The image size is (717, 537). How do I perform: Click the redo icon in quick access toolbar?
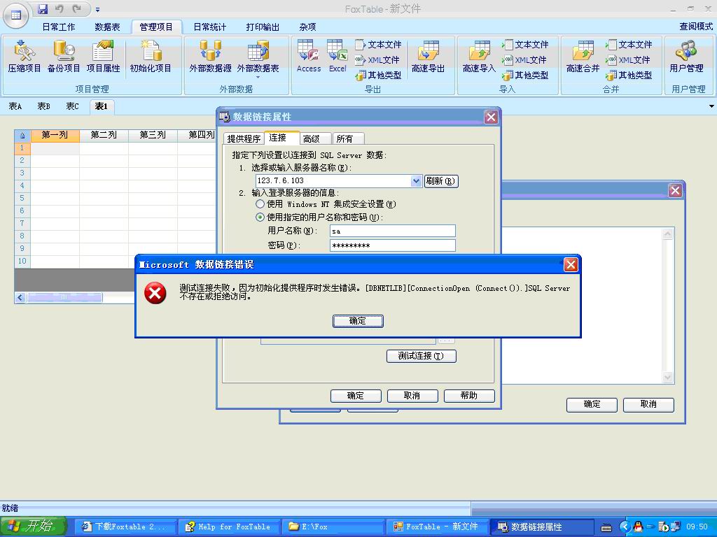[77, 8]
